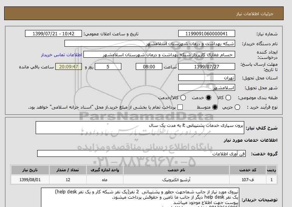Click the تعداد / مقدار column header
The height and width of the screenshot is (207, 292).
(68, 170)
